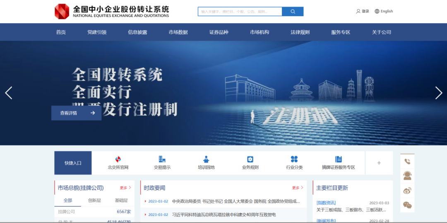447x223 pixels.
Task: Open 信息披露 navigation menu
Action: click(x=137, y=32)
